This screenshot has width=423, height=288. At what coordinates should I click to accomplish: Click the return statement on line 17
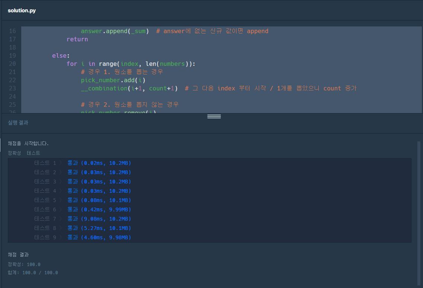tap(77, 39)
